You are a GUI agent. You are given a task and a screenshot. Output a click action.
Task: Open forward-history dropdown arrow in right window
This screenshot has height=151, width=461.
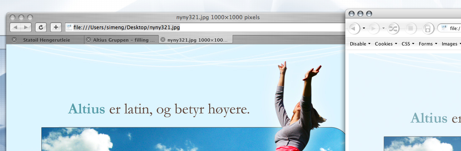click(x=383, y=28)
